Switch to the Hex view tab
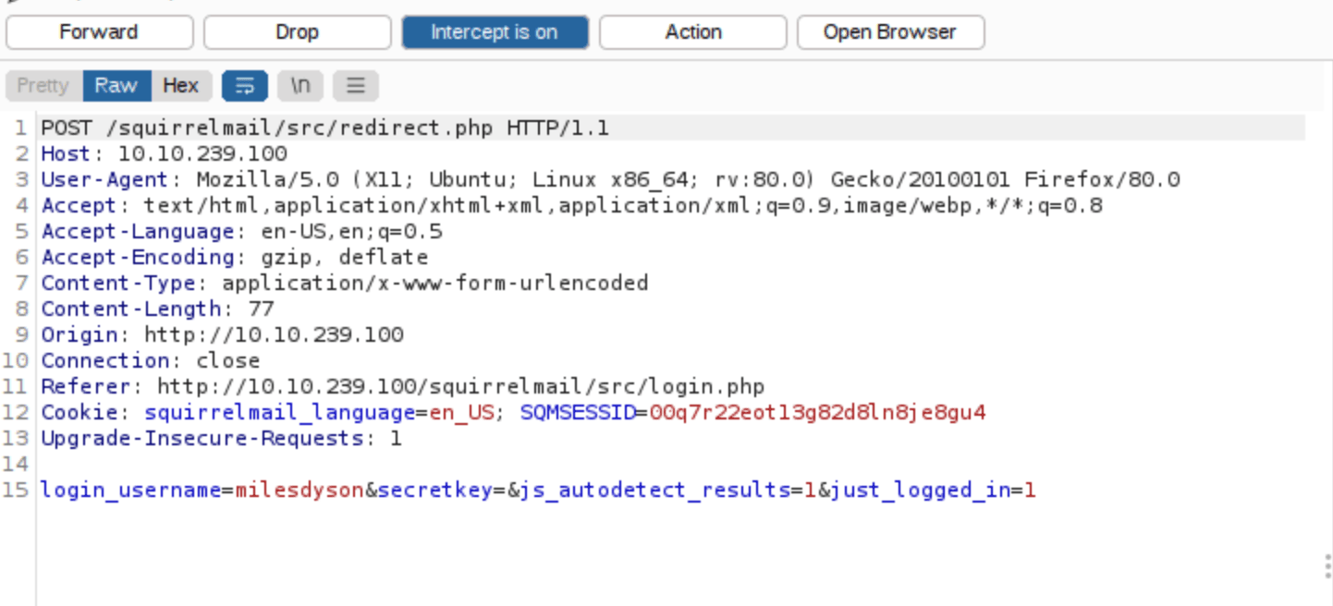 [x=181, y=85]
